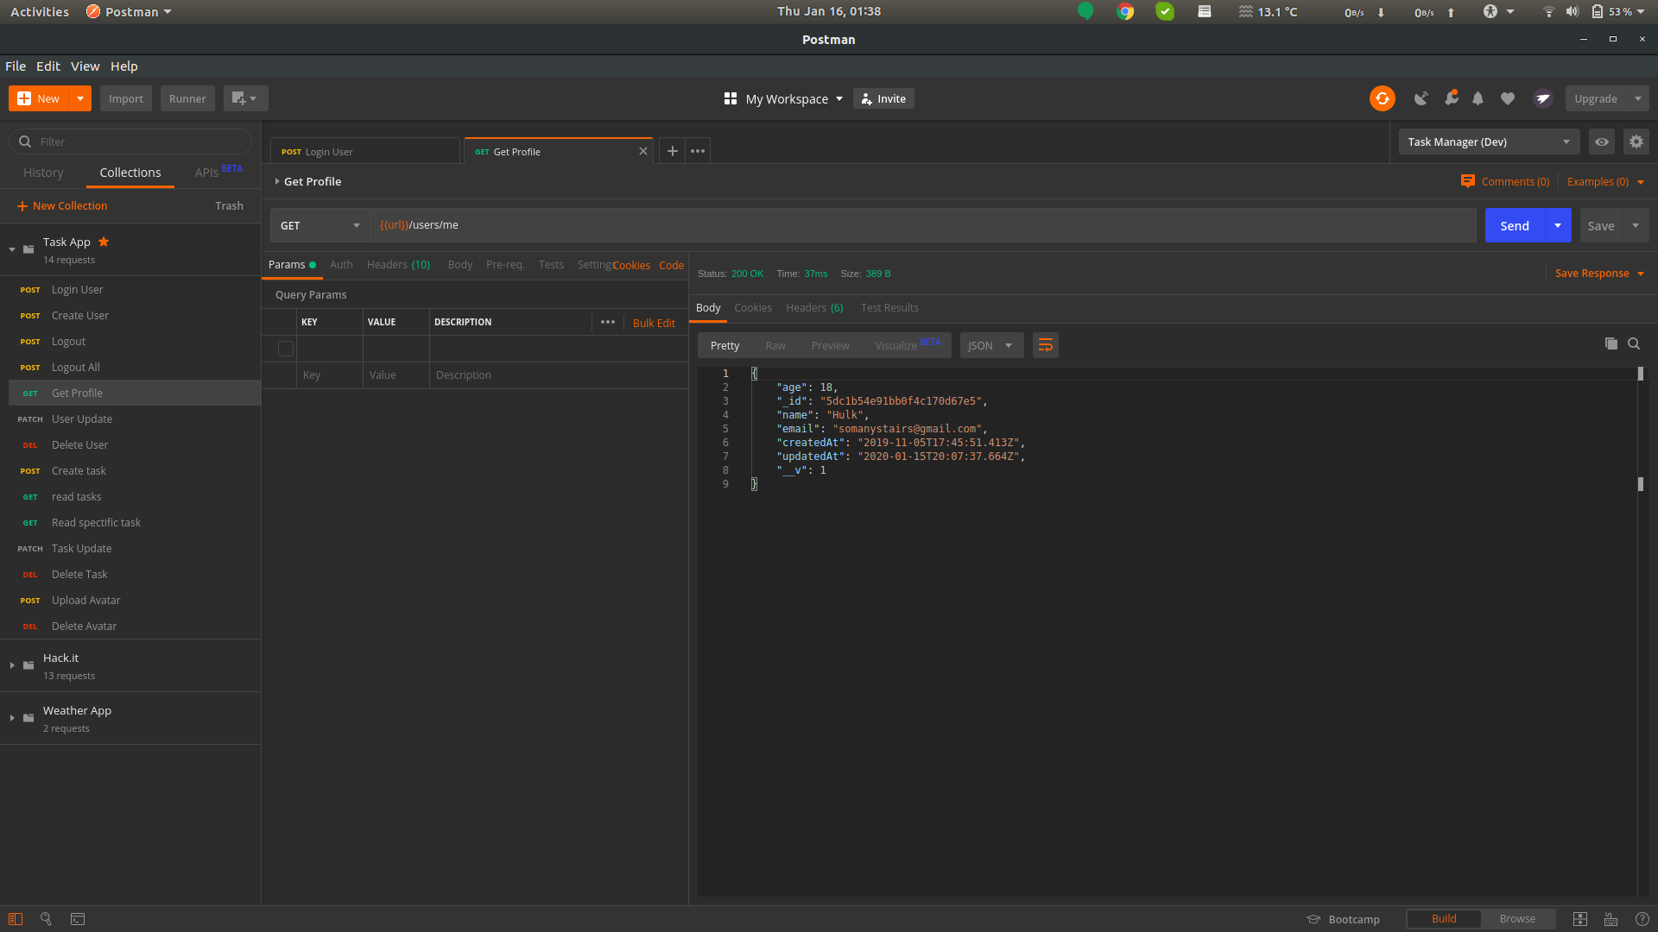The image size is (1658, 932).
Task: Click the Send button
Action: pos(1514,225)
